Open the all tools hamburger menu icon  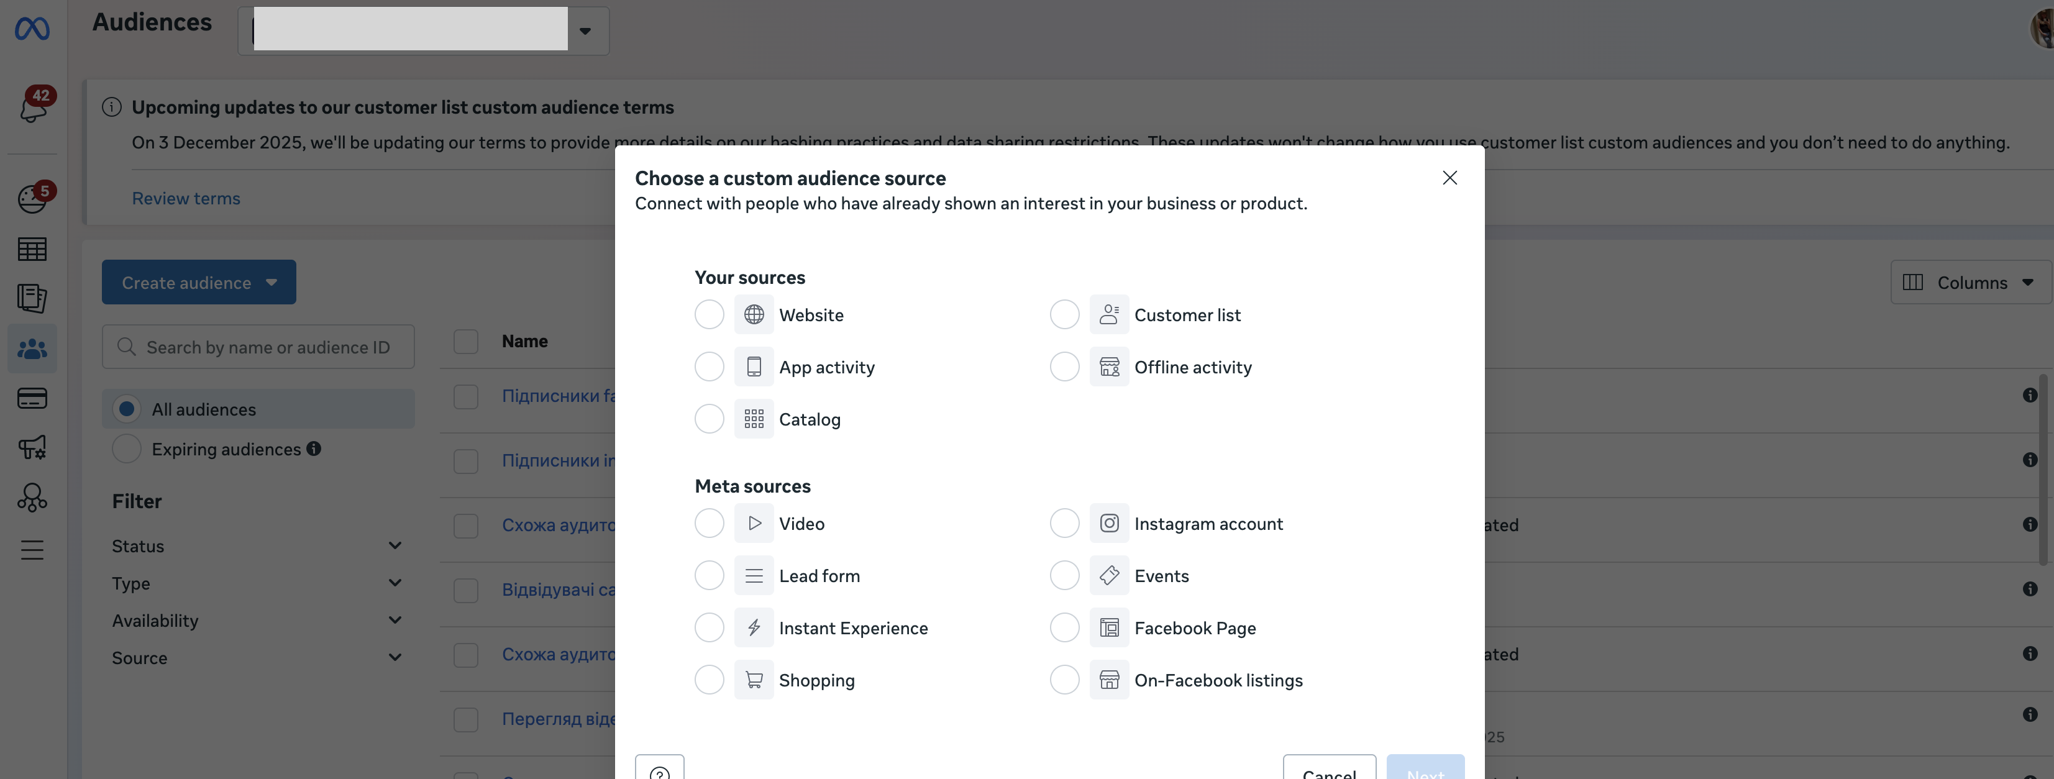point(33,549)
